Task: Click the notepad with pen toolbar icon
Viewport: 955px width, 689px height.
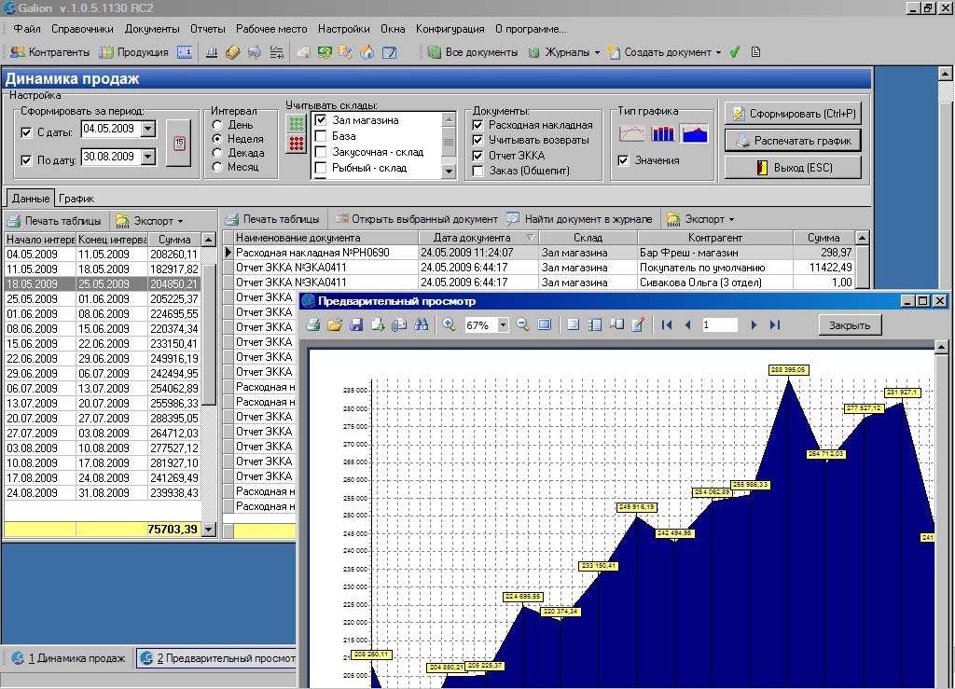Action: click(x=390, y=52)
